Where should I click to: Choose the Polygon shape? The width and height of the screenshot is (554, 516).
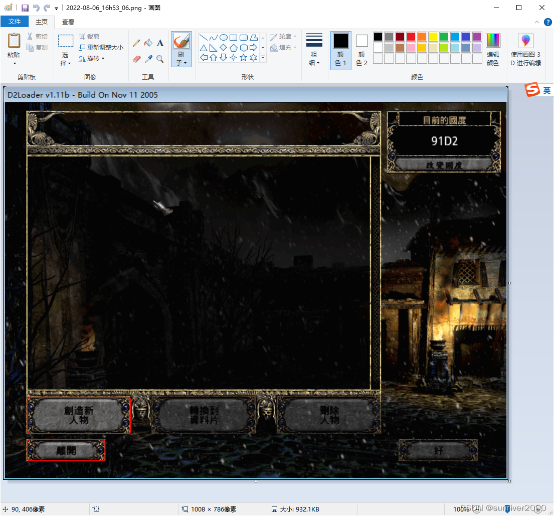click(x=254, y=38)
